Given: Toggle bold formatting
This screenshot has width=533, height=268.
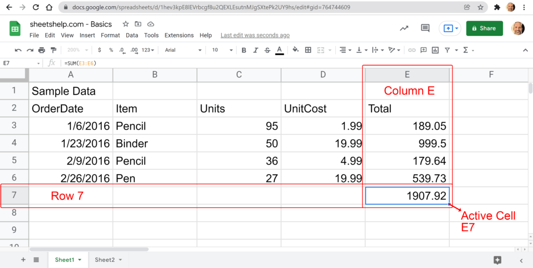Looking at the screenshot, I should tap(244, 50).
